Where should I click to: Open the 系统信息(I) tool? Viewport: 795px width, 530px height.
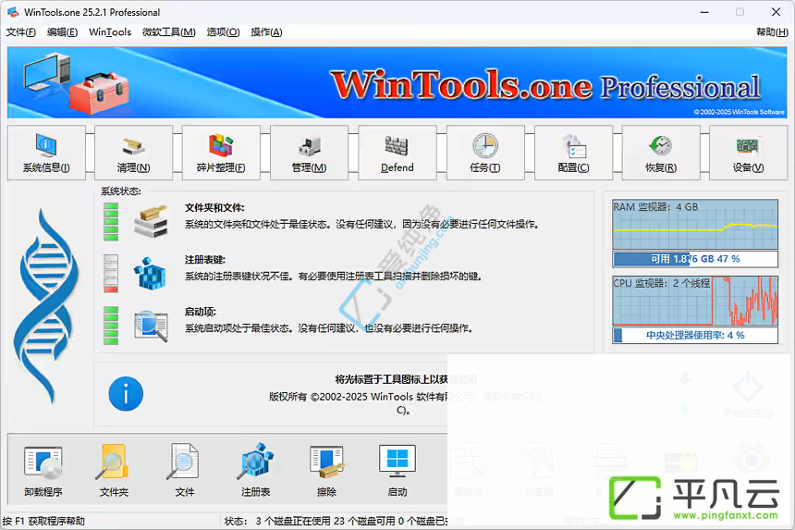coord(46,153)
